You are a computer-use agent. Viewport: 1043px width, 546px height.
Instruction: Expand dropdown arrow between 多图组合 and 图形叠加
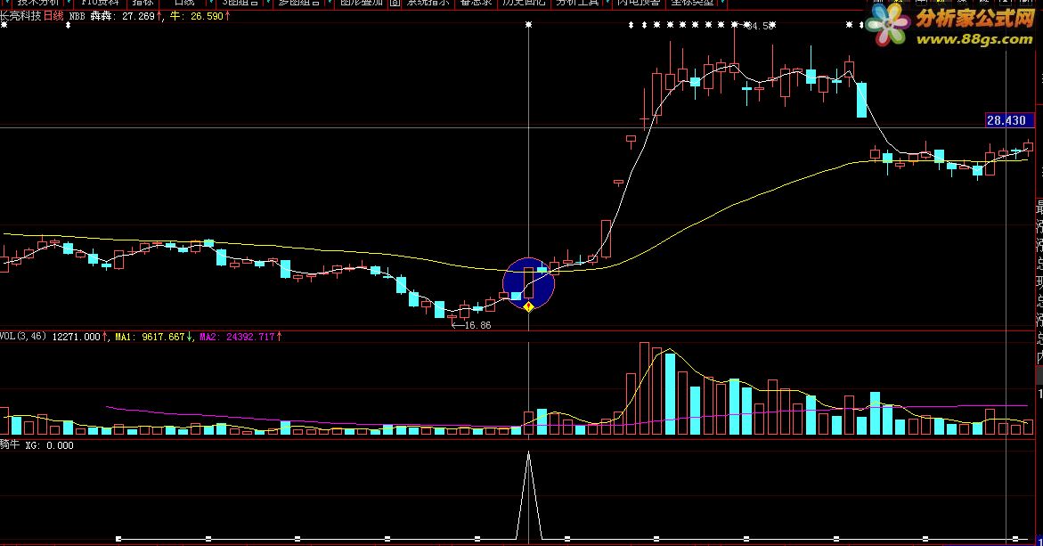[330, 3]
